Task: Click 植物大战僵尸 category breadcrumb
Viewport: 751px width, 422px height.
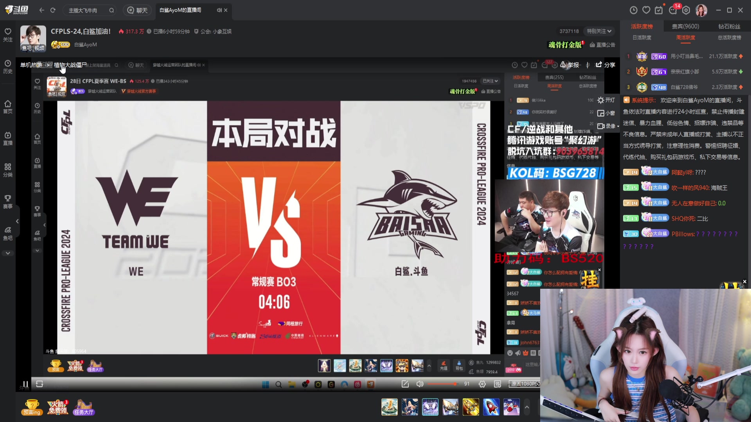Action: point(70,65)
